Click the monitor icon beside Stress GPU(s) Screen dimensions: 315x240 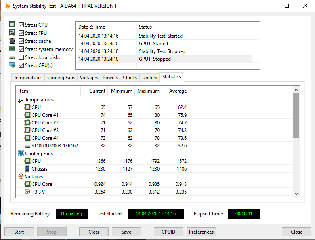tap(12, 65)
